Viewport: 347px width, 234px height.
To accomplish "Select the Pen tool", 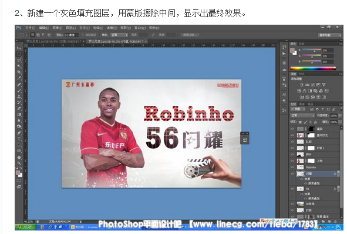I will (x=19, y=133).
